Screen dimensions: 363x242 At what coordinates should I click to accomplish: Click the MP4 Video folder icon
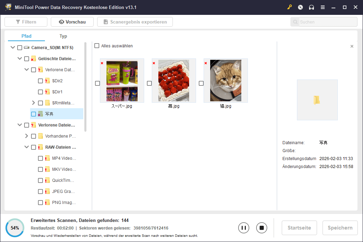pyautogui.click(x=47, y=158)
